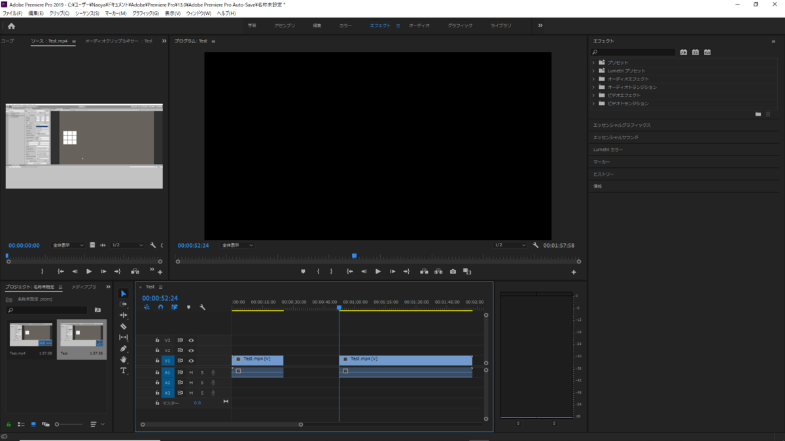Click Export Frame camera icon in Program monitor

[x=453, y=271]
